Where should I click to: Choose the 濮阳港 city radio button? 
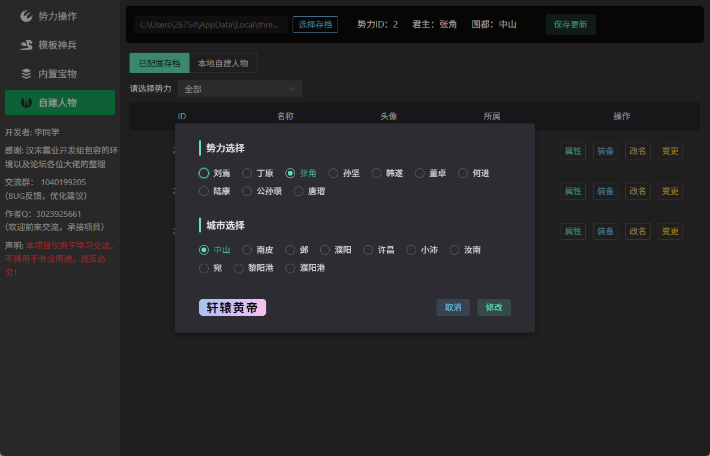290,268
